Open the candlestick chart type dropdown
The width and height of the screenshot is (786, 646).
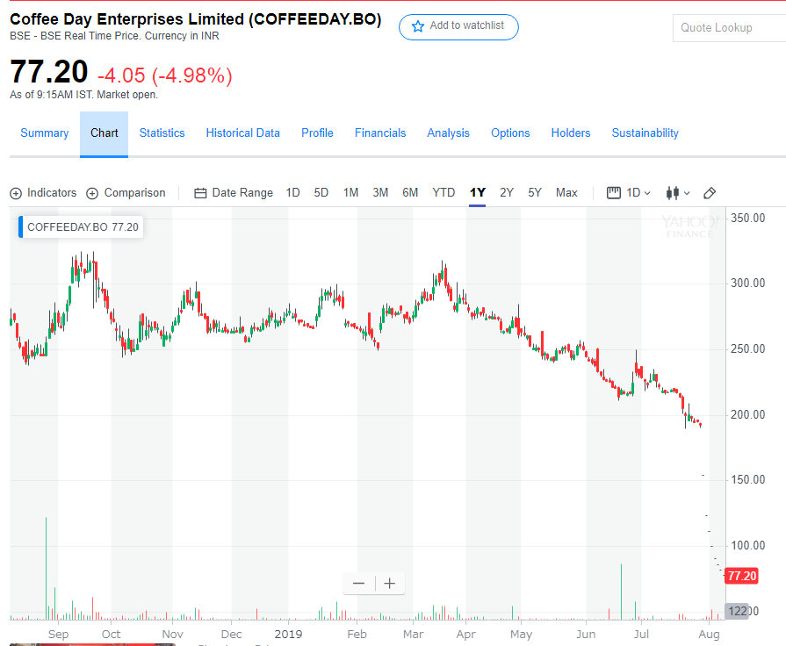678,193
